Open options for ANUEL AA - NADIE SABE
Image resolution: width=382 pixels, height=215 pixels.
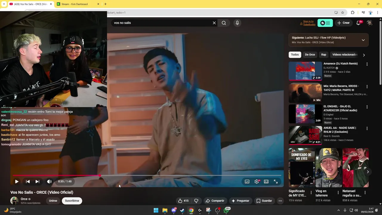367,128
